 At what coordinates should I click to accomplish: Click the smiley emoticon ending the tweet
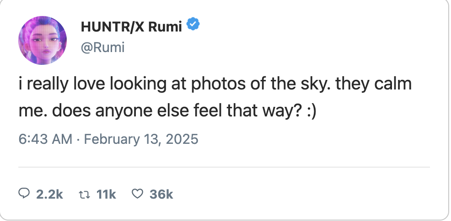click(x=309, y=112)
